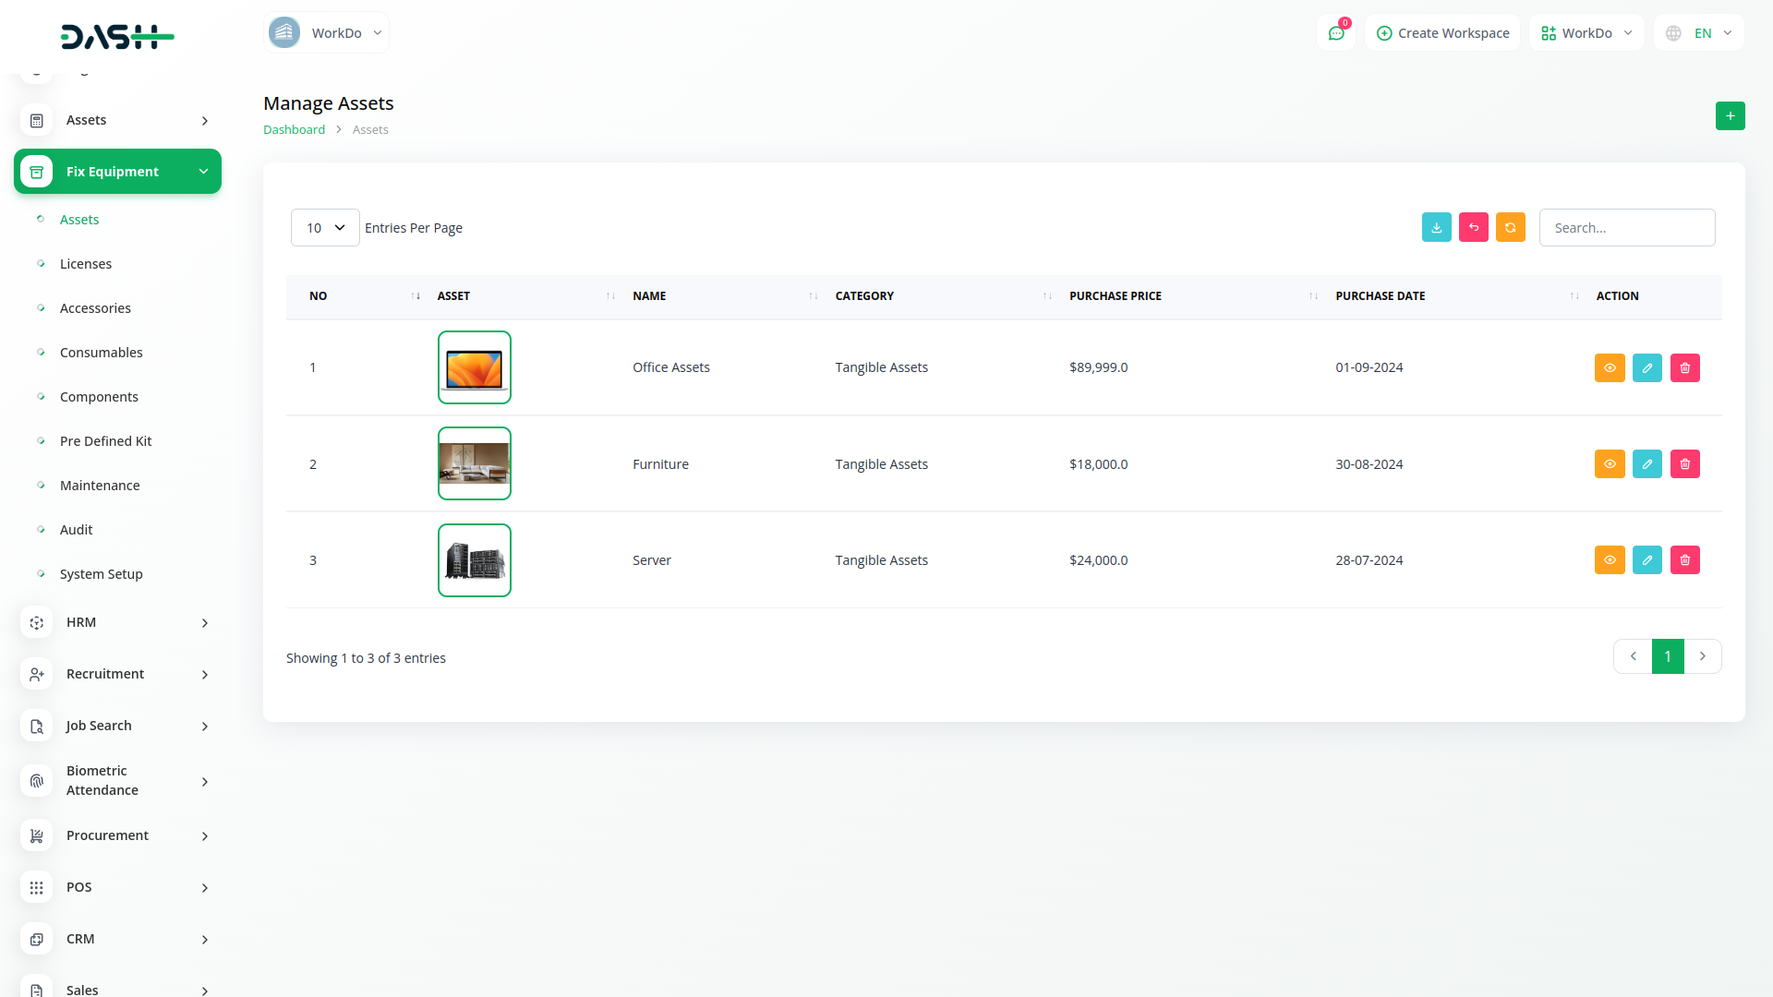Viewport: 1773px width, 997px height.
Task: Select Maintenance from the sidebar submenu
Action: 100,486
